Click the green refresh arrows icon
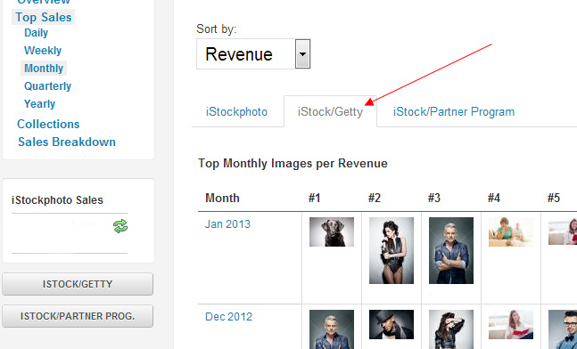 120,226
